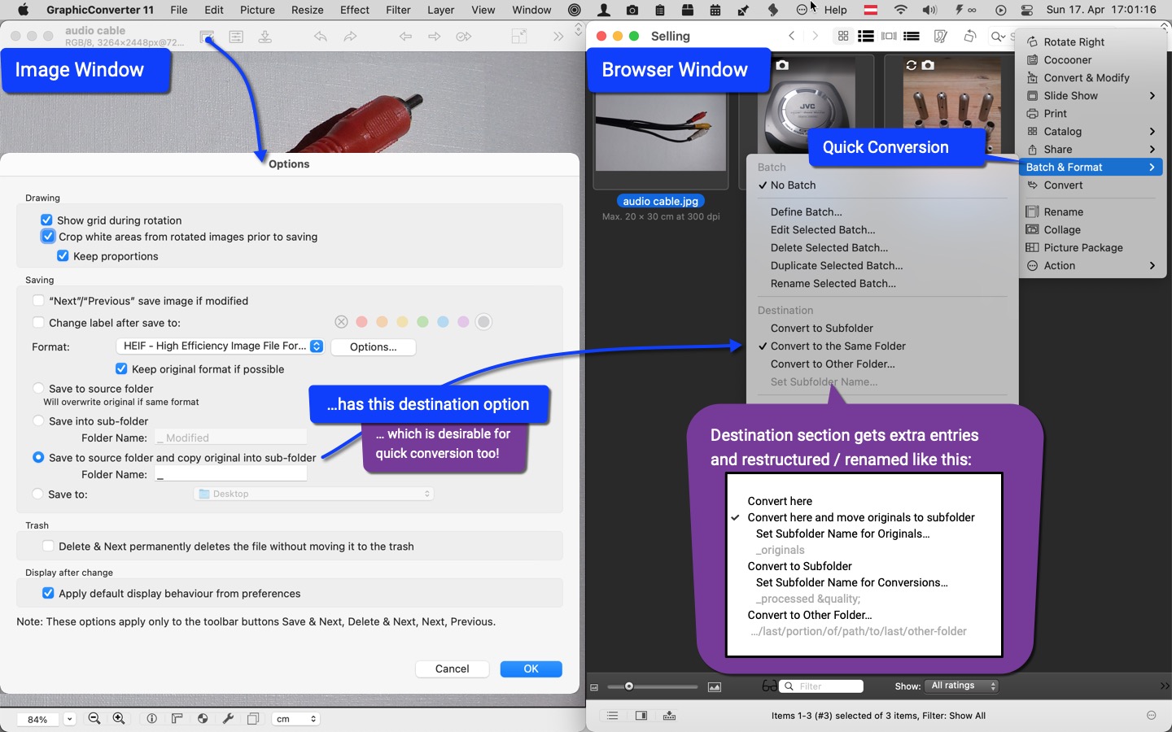Click the rotate icon in browser toolbar

coord(969,36)
